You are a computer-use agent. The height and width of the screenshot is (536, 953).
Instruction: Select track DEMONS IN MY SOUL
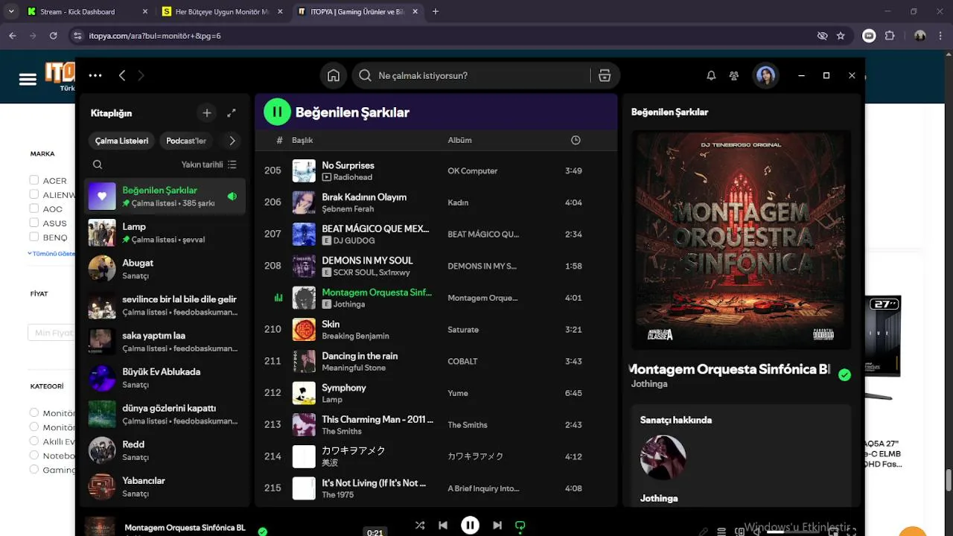(x=436, y=266)
